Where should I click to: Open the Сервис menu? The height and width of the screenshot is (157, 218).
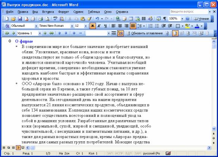(x=78, y=12)
